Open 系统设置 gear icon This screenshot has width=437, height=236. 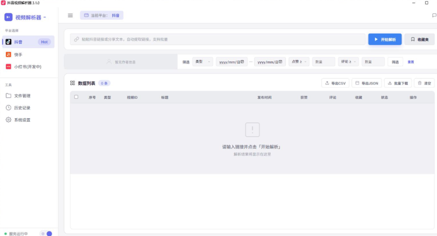(9, 120)
